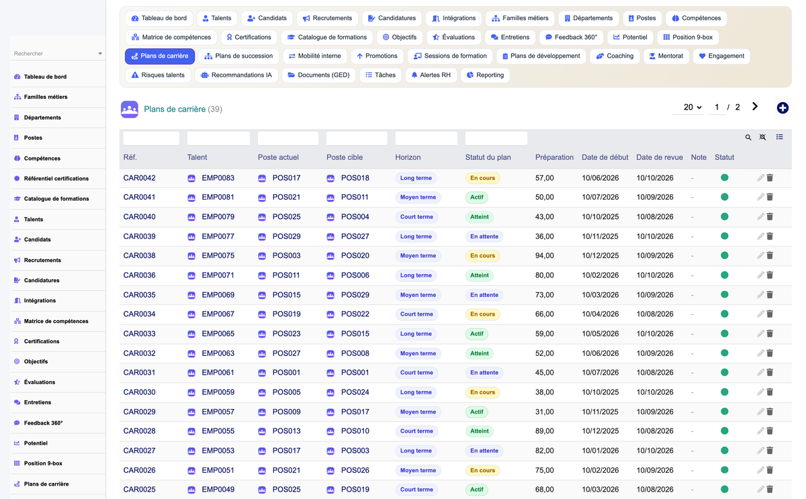Open the Plans de succession tab
Screen dimensions: 806x499
(x=238, y=56)
